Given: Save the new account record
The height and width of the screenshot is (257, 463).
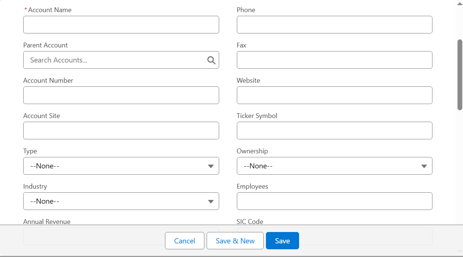Looking at the screenshot, I should [282, 241].
